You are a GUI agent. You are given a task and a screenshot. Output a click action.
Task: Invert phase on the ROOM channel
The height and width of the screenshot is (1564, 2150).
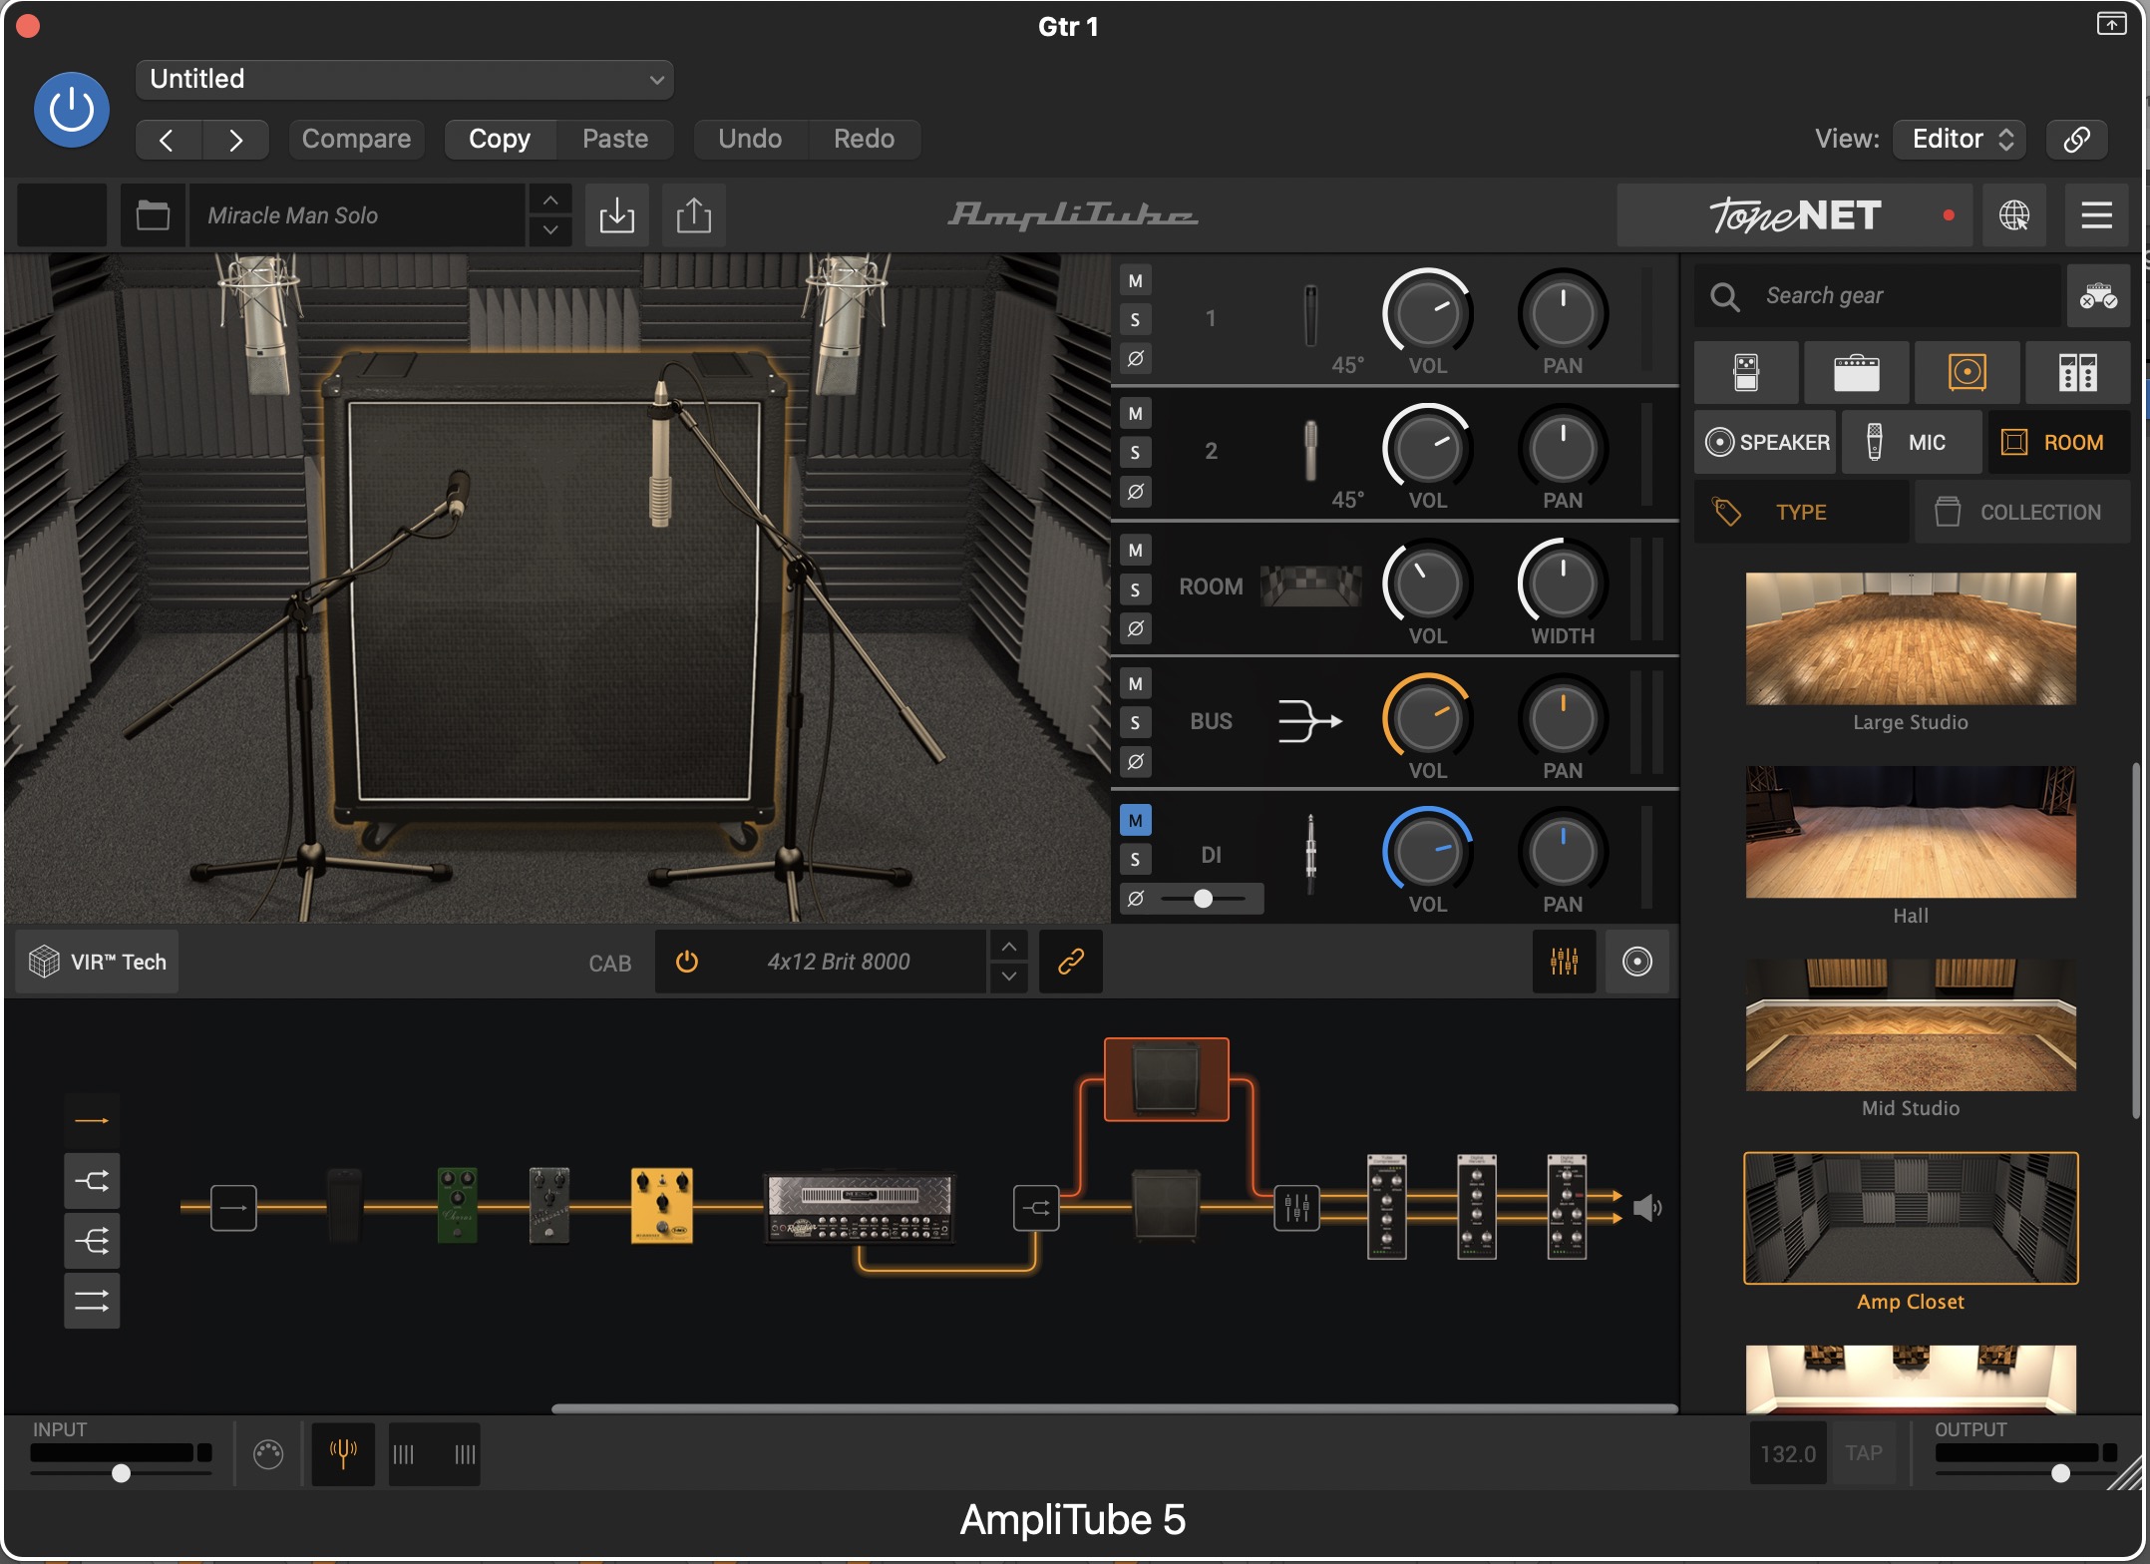(1135, 628)
